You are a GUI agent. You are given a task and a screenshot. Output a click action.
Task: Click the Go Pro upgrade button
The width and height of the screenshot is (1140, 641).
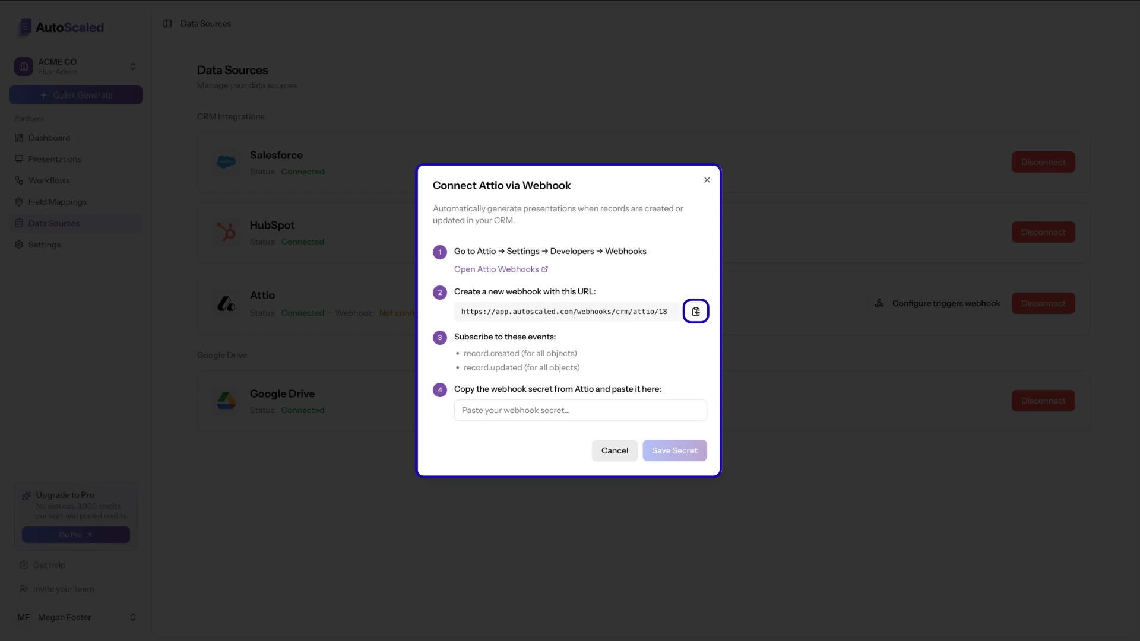tap(75, 534)
